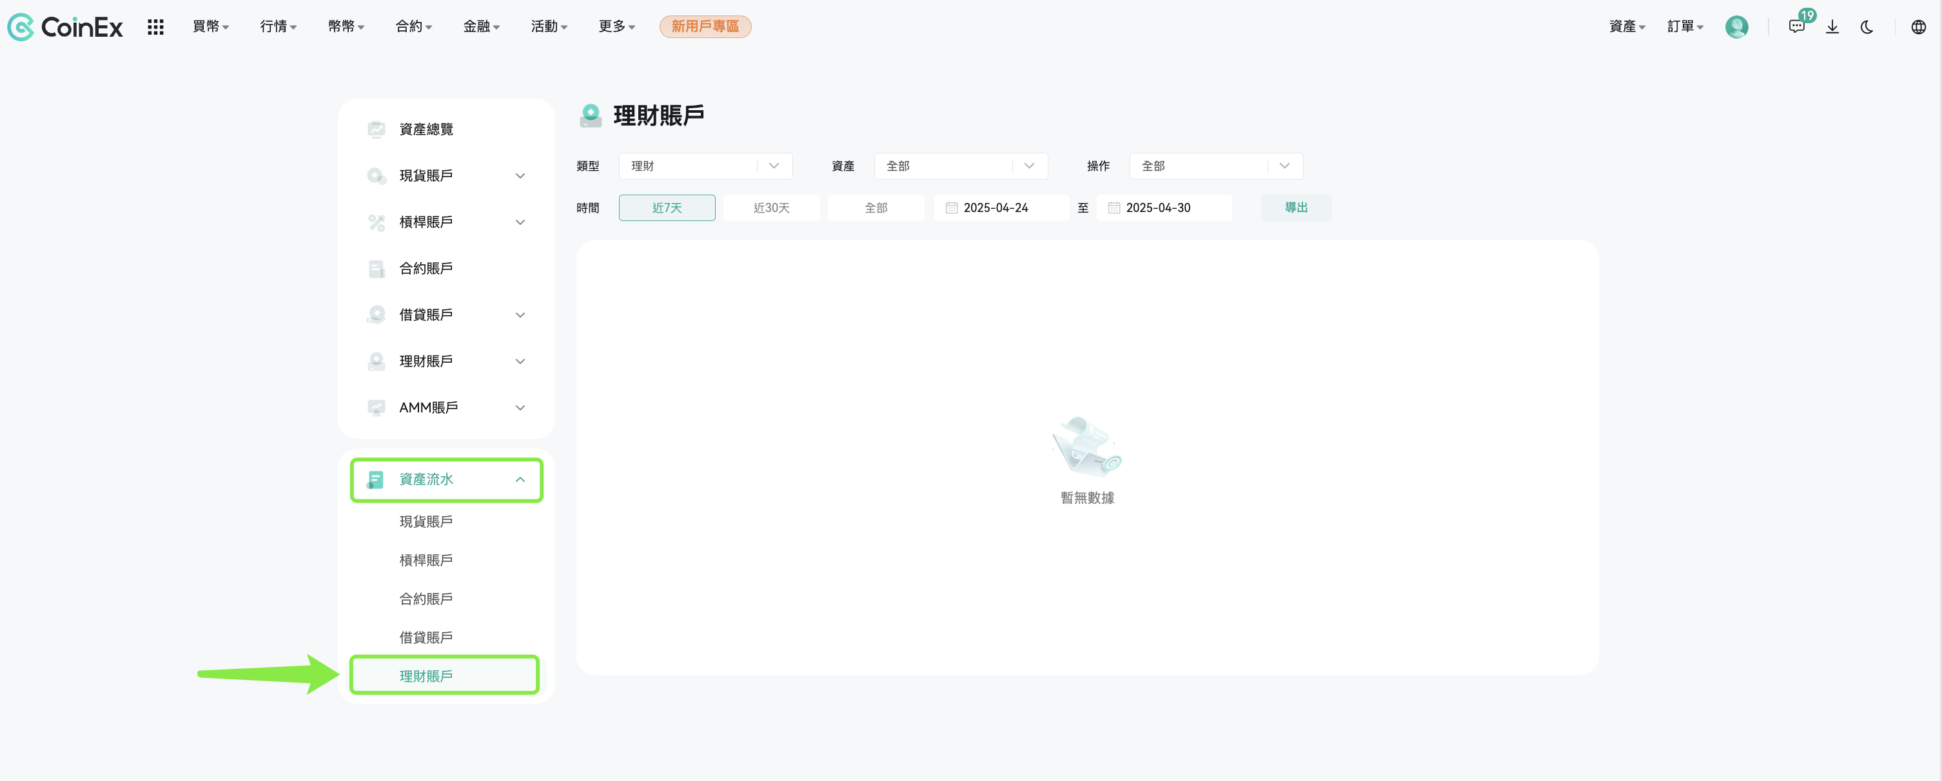Click the start date calendar icon
The image size is (1942, 781).
tap(952, 208)
